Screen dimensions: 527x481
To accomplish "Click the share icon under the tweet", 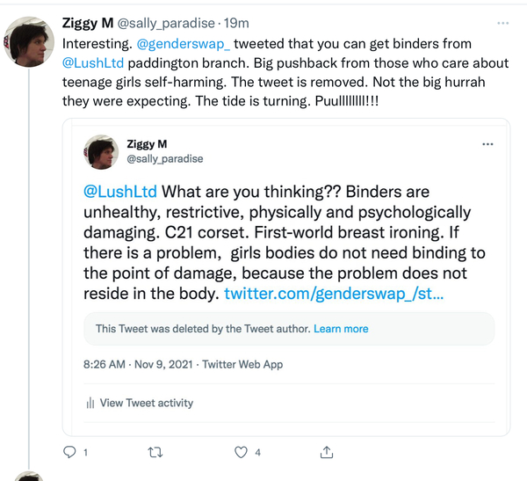I will (x=326, y=452).
